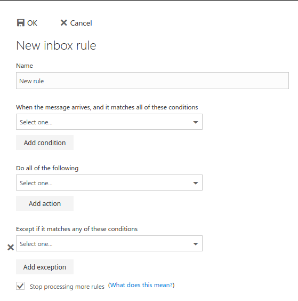Click the OK text label
Screen dimensions: 298x301
click(32, 23)
